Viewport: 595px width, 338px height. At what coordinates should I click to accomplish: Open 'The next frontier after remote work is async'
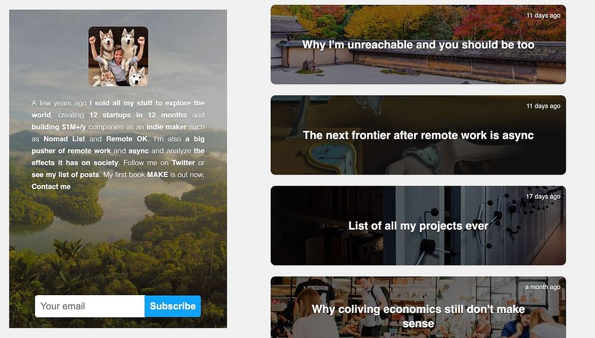point(418,135)
